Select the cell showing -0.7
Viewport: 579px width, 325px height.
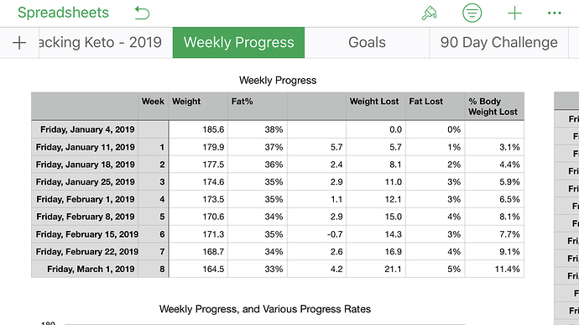317,234
